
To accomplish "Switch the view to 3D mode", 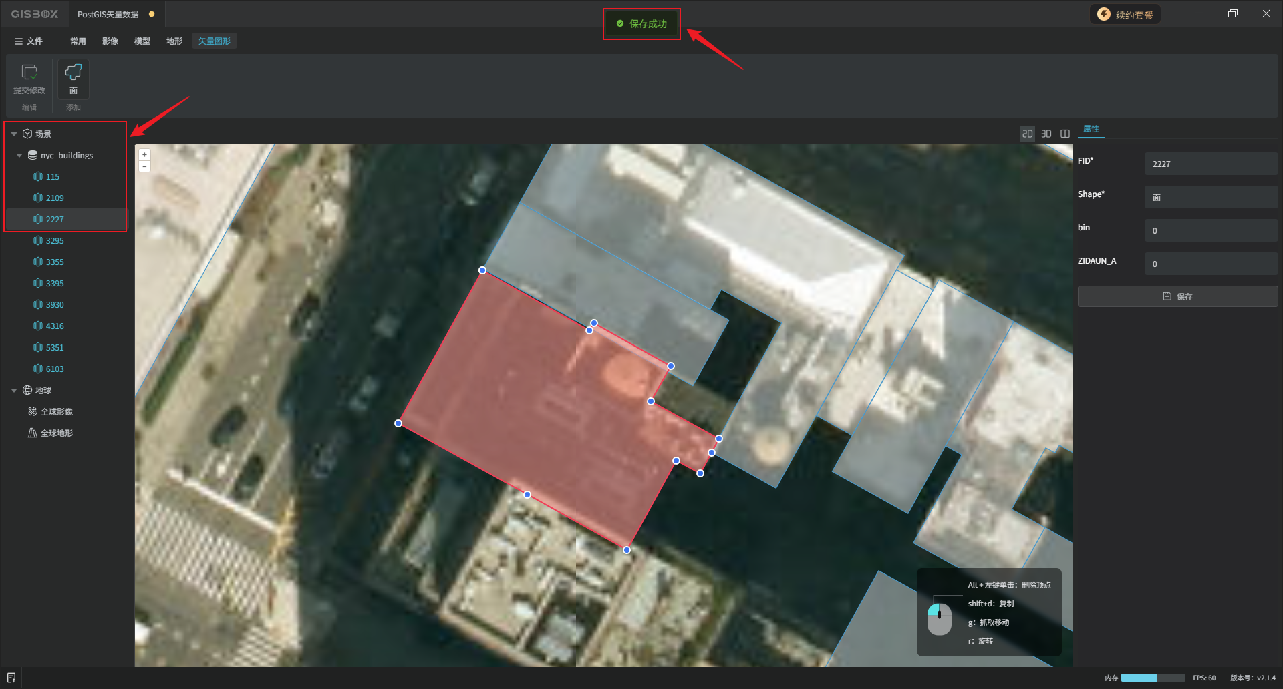I will click(1046, 134).
